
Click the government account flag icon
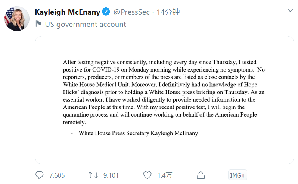tap(38, 24)
